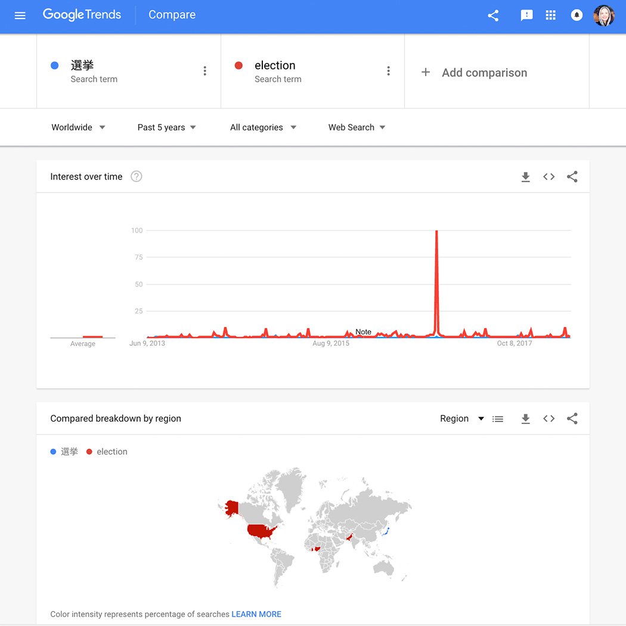The image size is (626, 626).
Task: Click the blue dot beside 選挙 term
Action: point(55,66)
